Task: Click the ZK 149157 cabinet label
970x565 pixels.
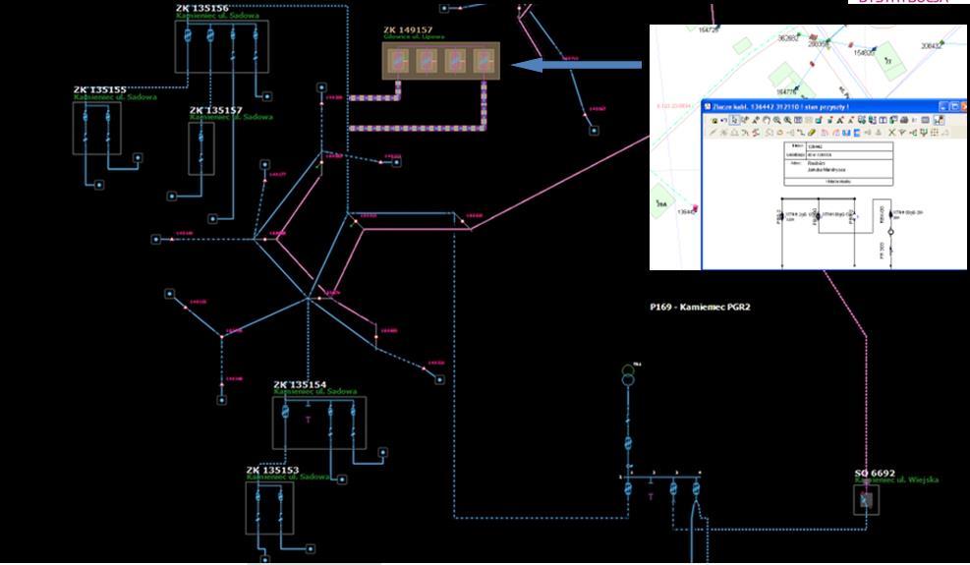Action: click(408, 29)
